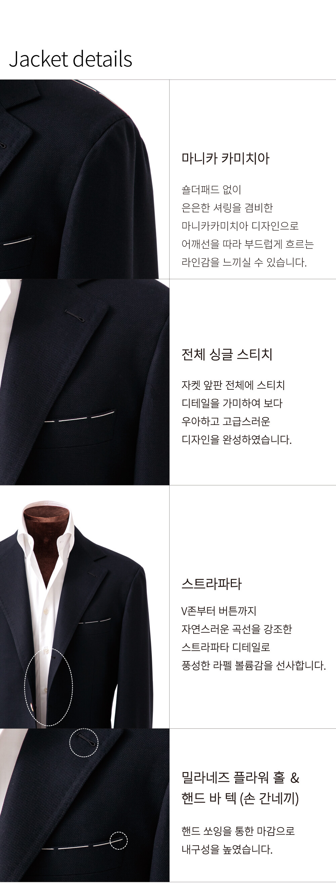Click the 자켓 앞판 전체에 스티치 description paragraph

tap(237, 412)
